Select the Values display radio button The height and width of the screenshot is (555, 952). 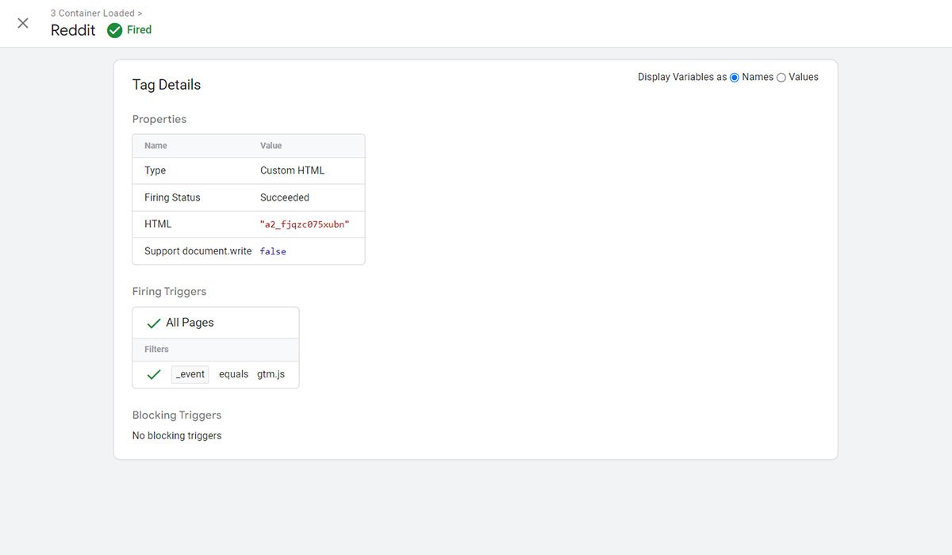[x=781, y=78]
